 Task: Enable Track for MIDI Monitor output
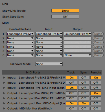click(71, 109)
